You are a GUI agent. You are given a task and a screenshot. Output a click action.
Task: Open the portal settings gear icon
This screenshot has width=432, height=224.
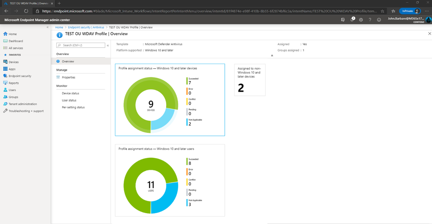click(361, 20)
